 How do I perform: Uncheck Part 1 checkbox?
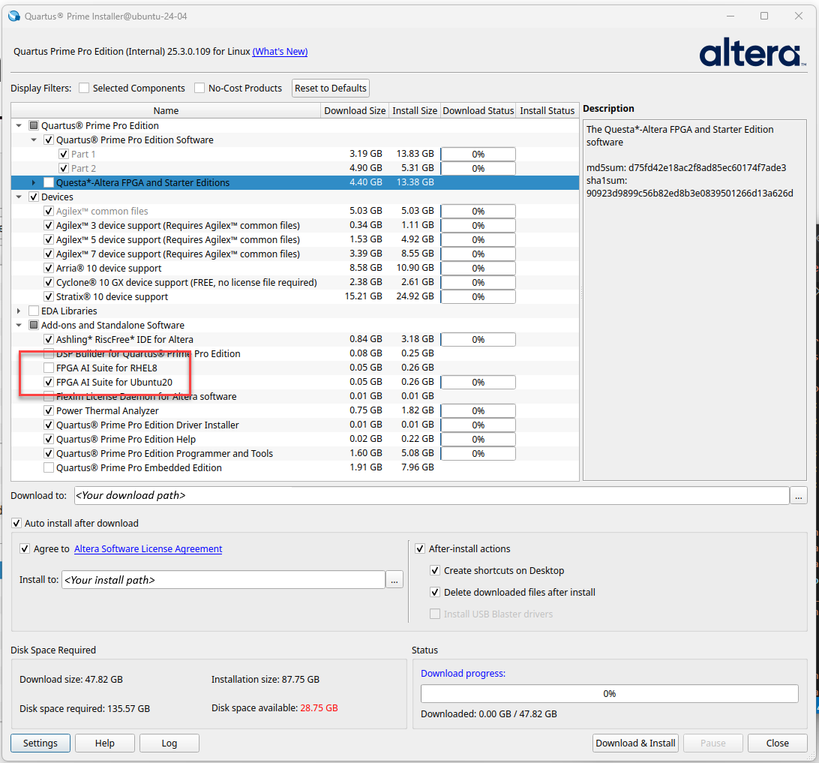pos(64,154)
